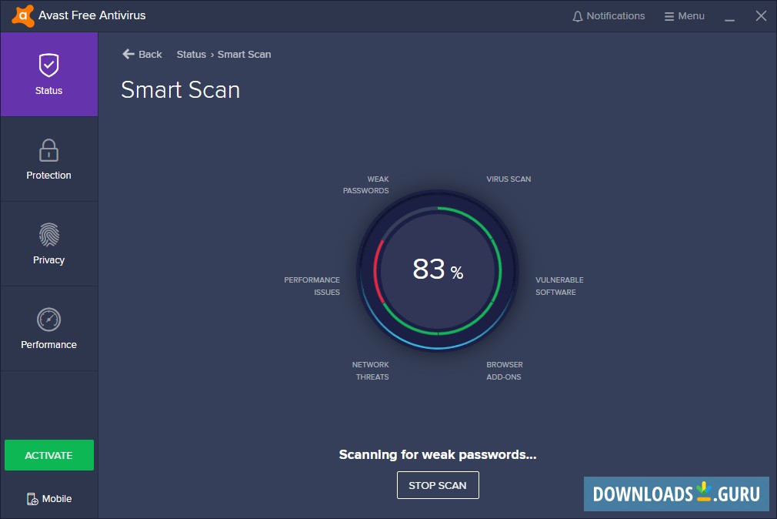Click the Avast logo icon
This screenshot has height=519, width=777.
pyautogui.click(x=23, y=16)
